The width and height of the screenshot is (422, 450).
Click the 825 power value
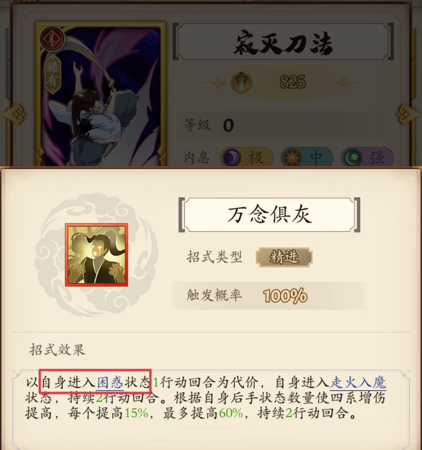[x=293, y=82]
